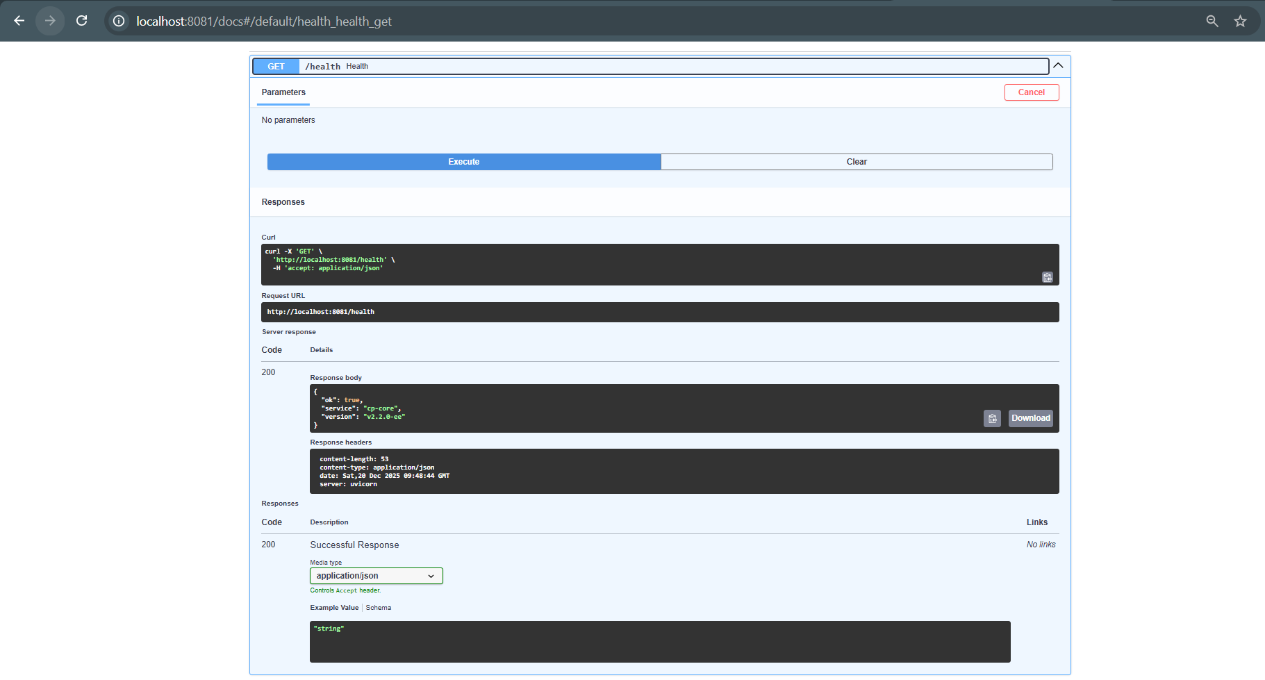
Task: Go forward using the browser forward arrow
Action: coord(50,21)
